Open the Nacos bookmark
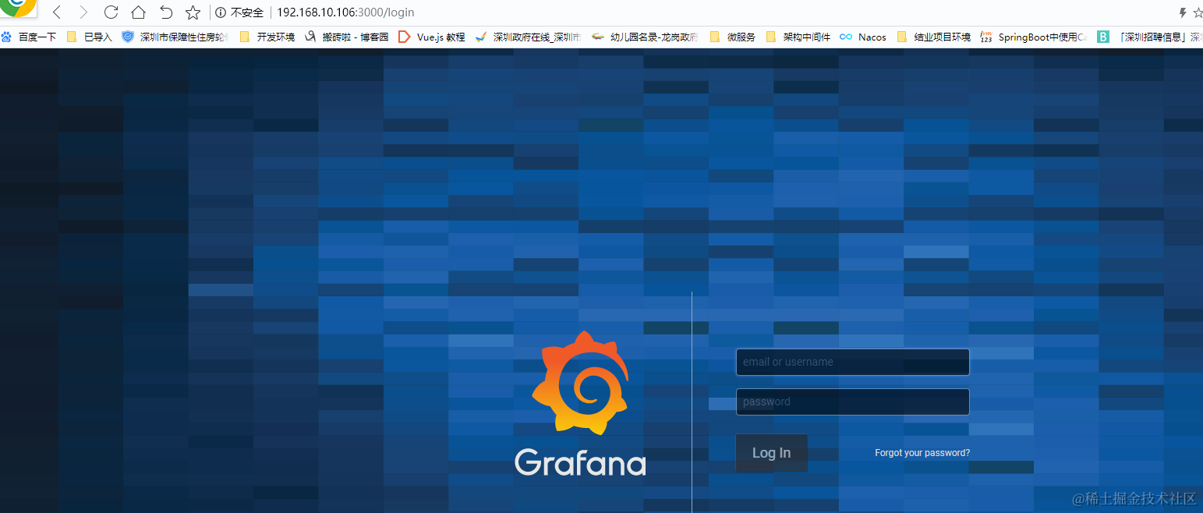 tap(863, 37)
